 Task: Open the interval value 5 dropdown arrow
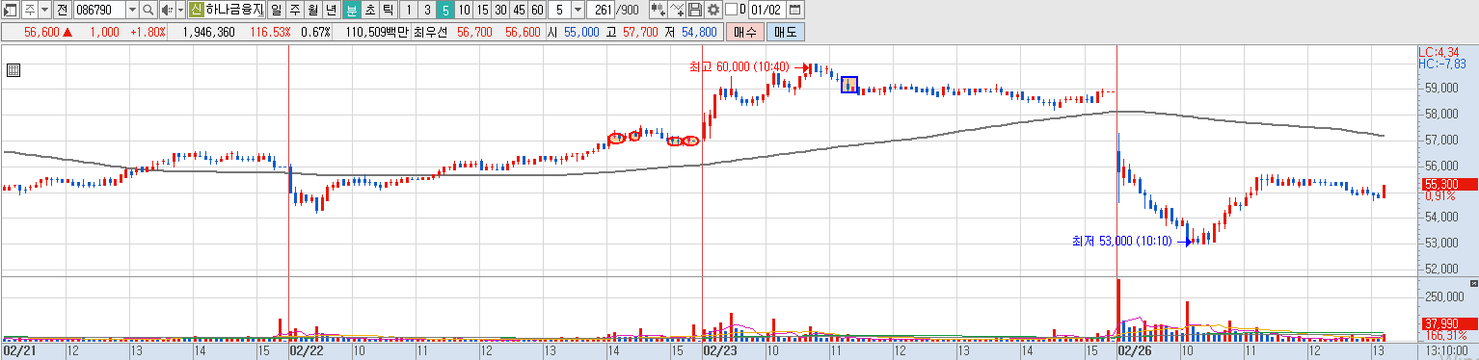[578, 10]
